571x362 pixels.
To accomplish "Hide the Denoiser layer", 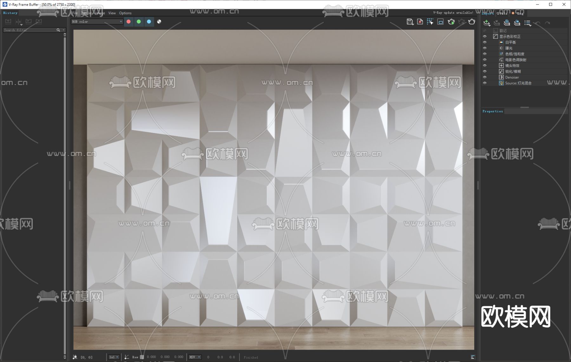I will click(485, 77).
